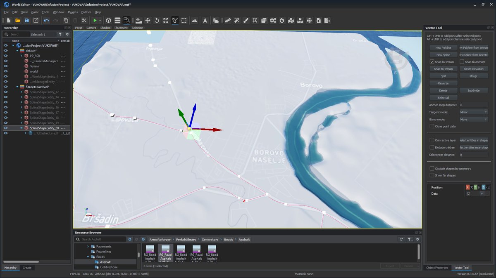Click the globe icon in the toolbar
The image size is (496, 278).
pyautogui.click(x=309, y=20)
